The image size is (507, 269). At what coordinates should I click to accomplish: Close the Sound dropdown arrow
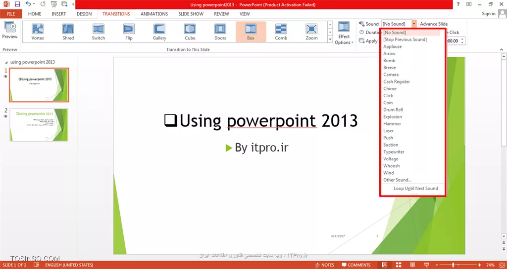(414, 24)
